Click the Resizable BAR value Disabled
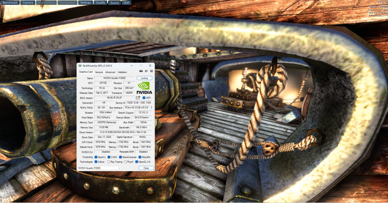The image size is (388, 203). (x=143, y=152)
